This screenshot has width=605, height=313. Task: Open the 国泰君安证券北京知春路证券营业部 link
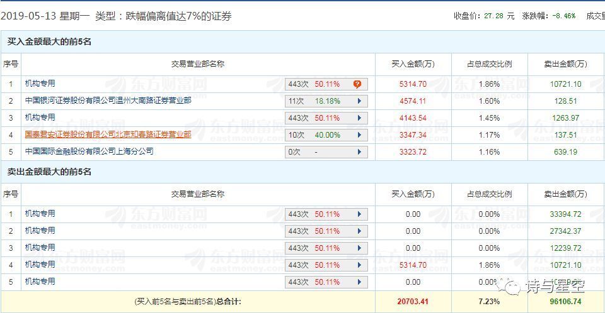108,135
